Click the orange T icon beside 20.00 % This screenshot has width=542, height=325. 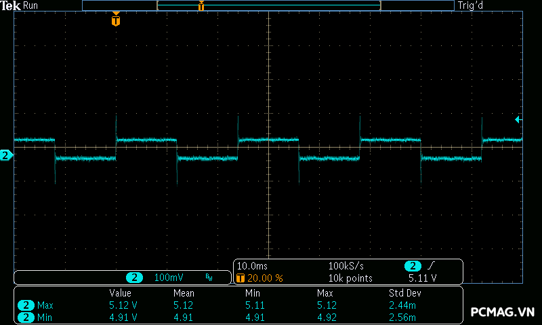[x=240, y=278]
